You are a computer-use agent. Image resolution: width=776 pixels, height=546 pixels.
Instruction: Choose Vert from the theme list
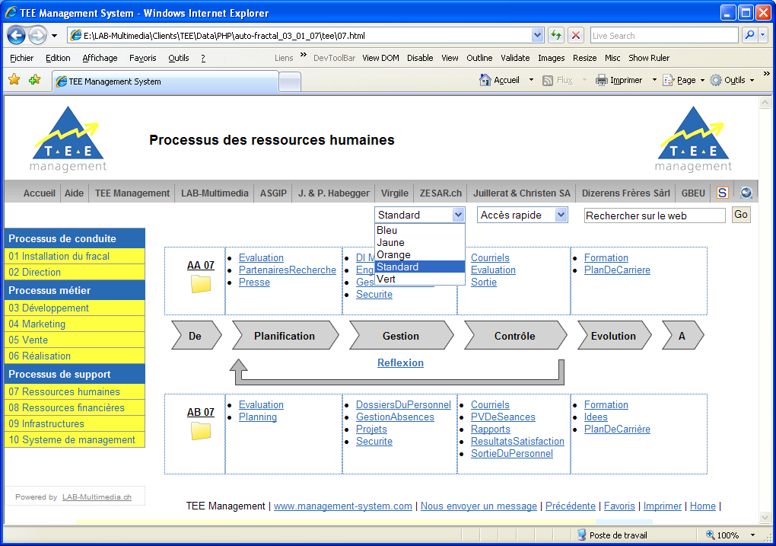click(420, 279)
